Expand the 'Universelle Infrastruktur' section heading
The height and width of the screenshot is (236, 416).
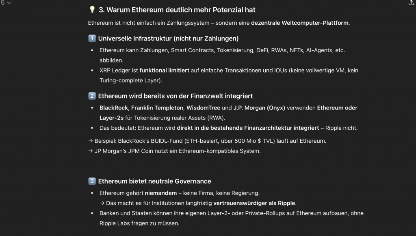click(x=169, y=39)
